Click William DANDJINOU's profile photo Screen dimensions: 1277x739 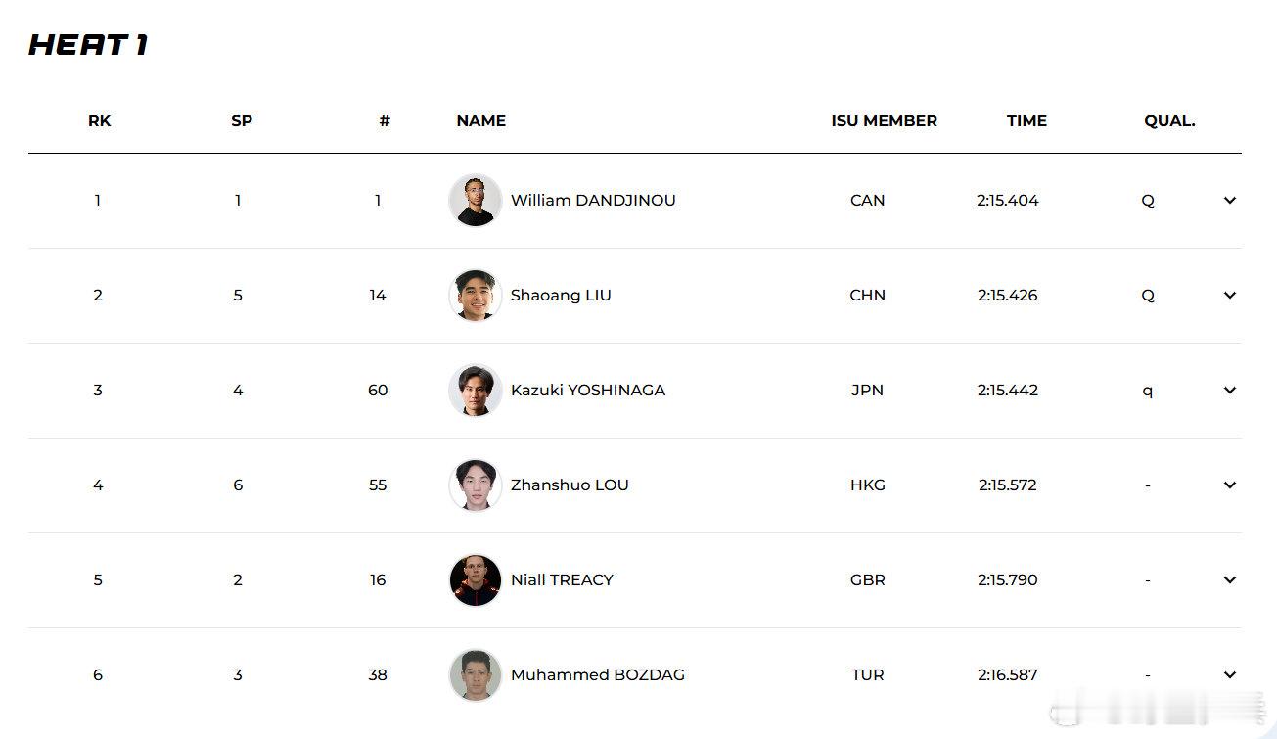476,201
